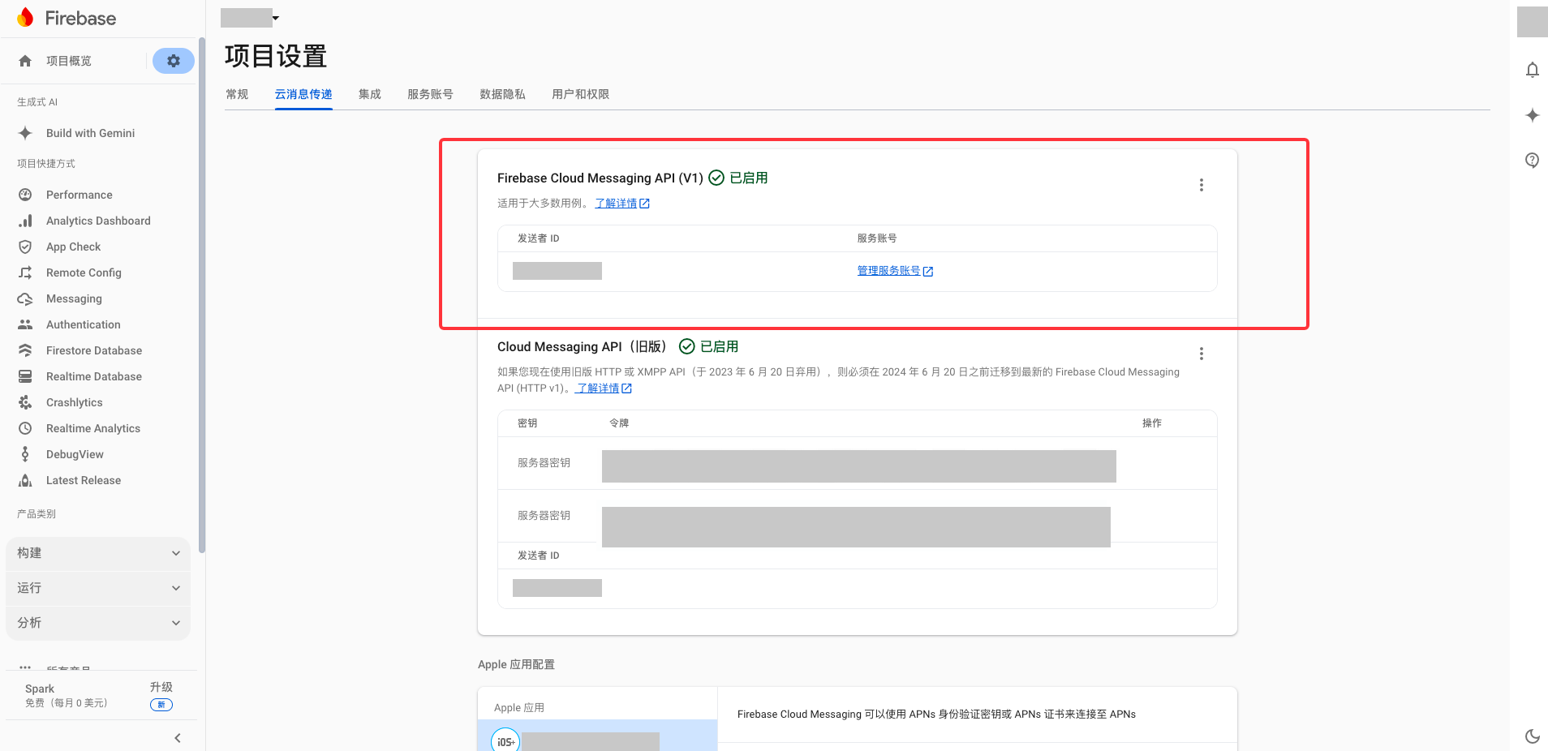Switch to the 集成 tab
Screen dimensions: 1548x751
point(370,94)
